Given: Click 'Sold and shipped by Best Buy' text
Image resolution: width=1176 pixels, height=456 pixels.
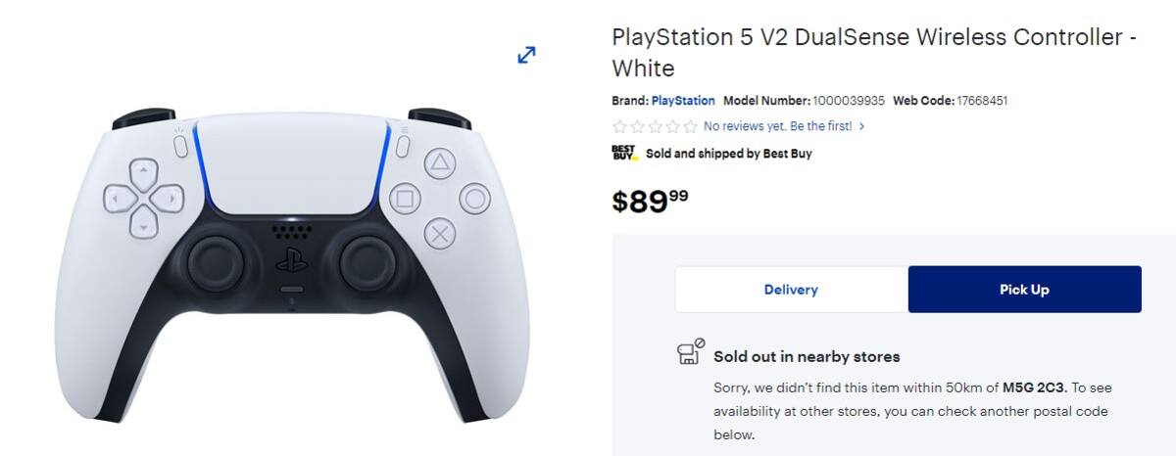Looking at the screenshot, I should tap(728, 154).
